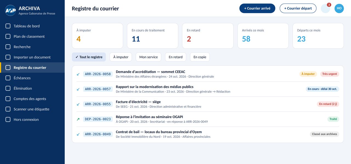Open Contrat de bail bureau provincial d'Oyem
This screenshot has height=164, width=351.
159,132
